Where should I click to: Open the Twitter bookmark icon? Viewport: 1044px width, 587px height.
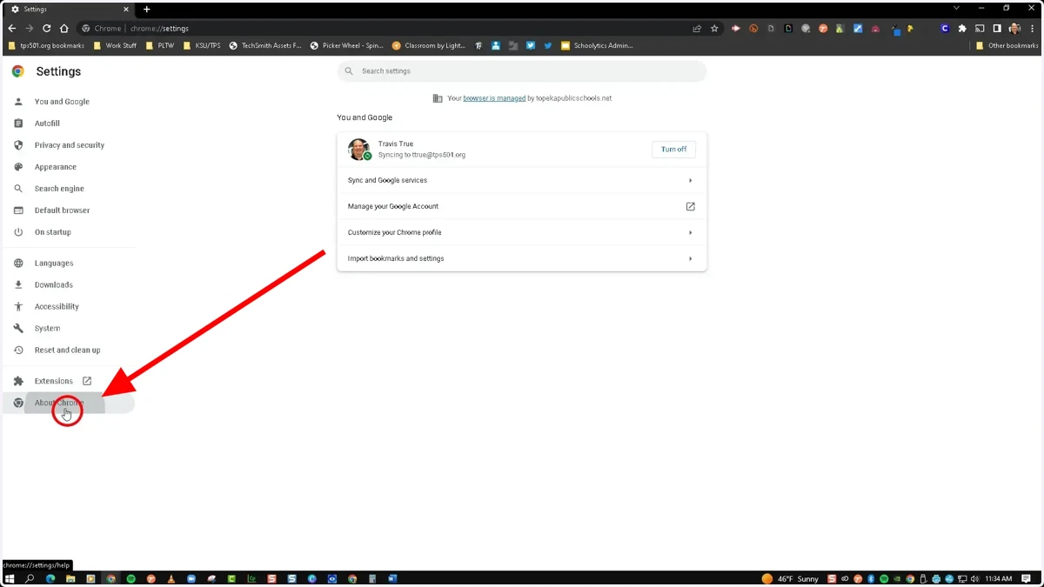tap(548, 46)
